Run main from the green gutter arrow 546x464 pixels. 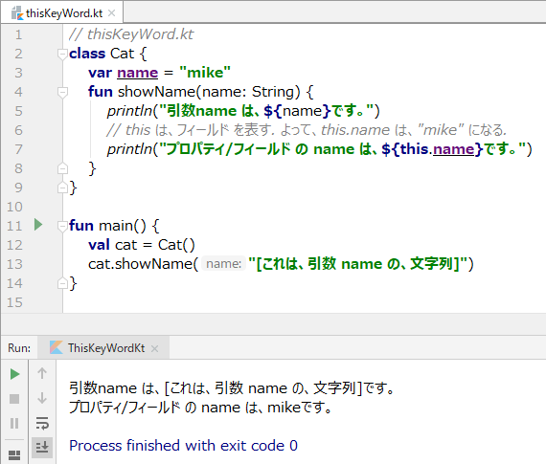point(38,225)
